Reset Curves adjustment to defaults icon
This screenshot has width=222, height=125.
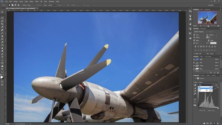[x=211, y=124]
